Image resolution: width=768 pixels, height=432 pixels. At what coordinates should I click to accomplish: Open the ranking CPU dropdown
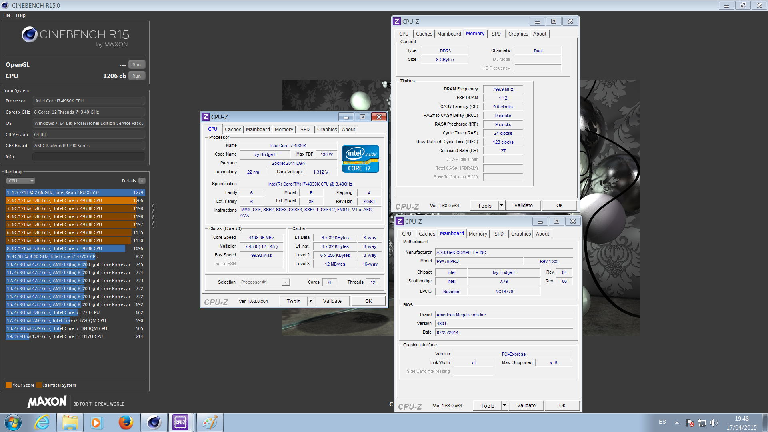[21, 181]
